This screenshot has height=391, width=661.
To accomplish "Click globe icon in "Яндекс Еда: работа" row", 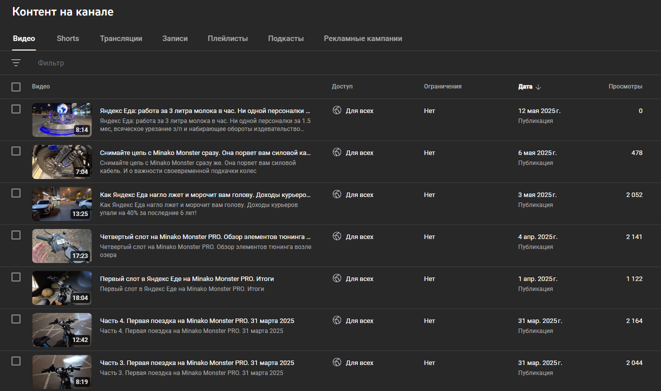I will 337,110.
